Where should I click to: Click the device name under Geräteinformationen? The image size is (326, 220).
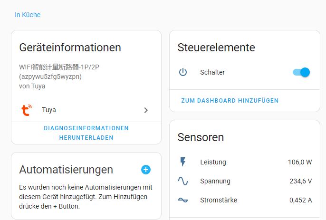tap(59, 67)
